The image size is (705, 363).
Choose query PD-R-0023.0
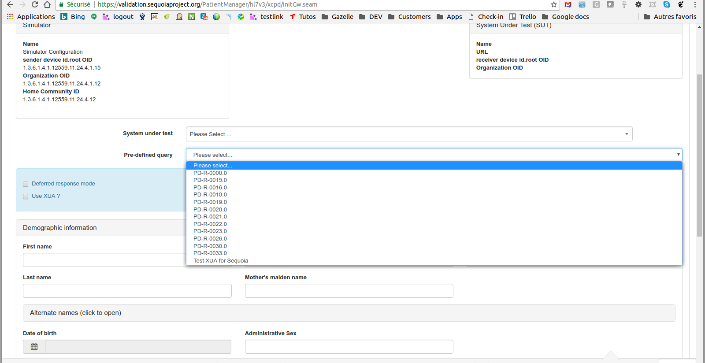pos(434,231)
